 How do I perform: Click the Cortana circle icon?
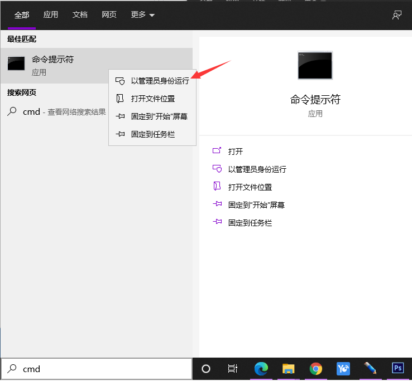[x=205, y=369]
